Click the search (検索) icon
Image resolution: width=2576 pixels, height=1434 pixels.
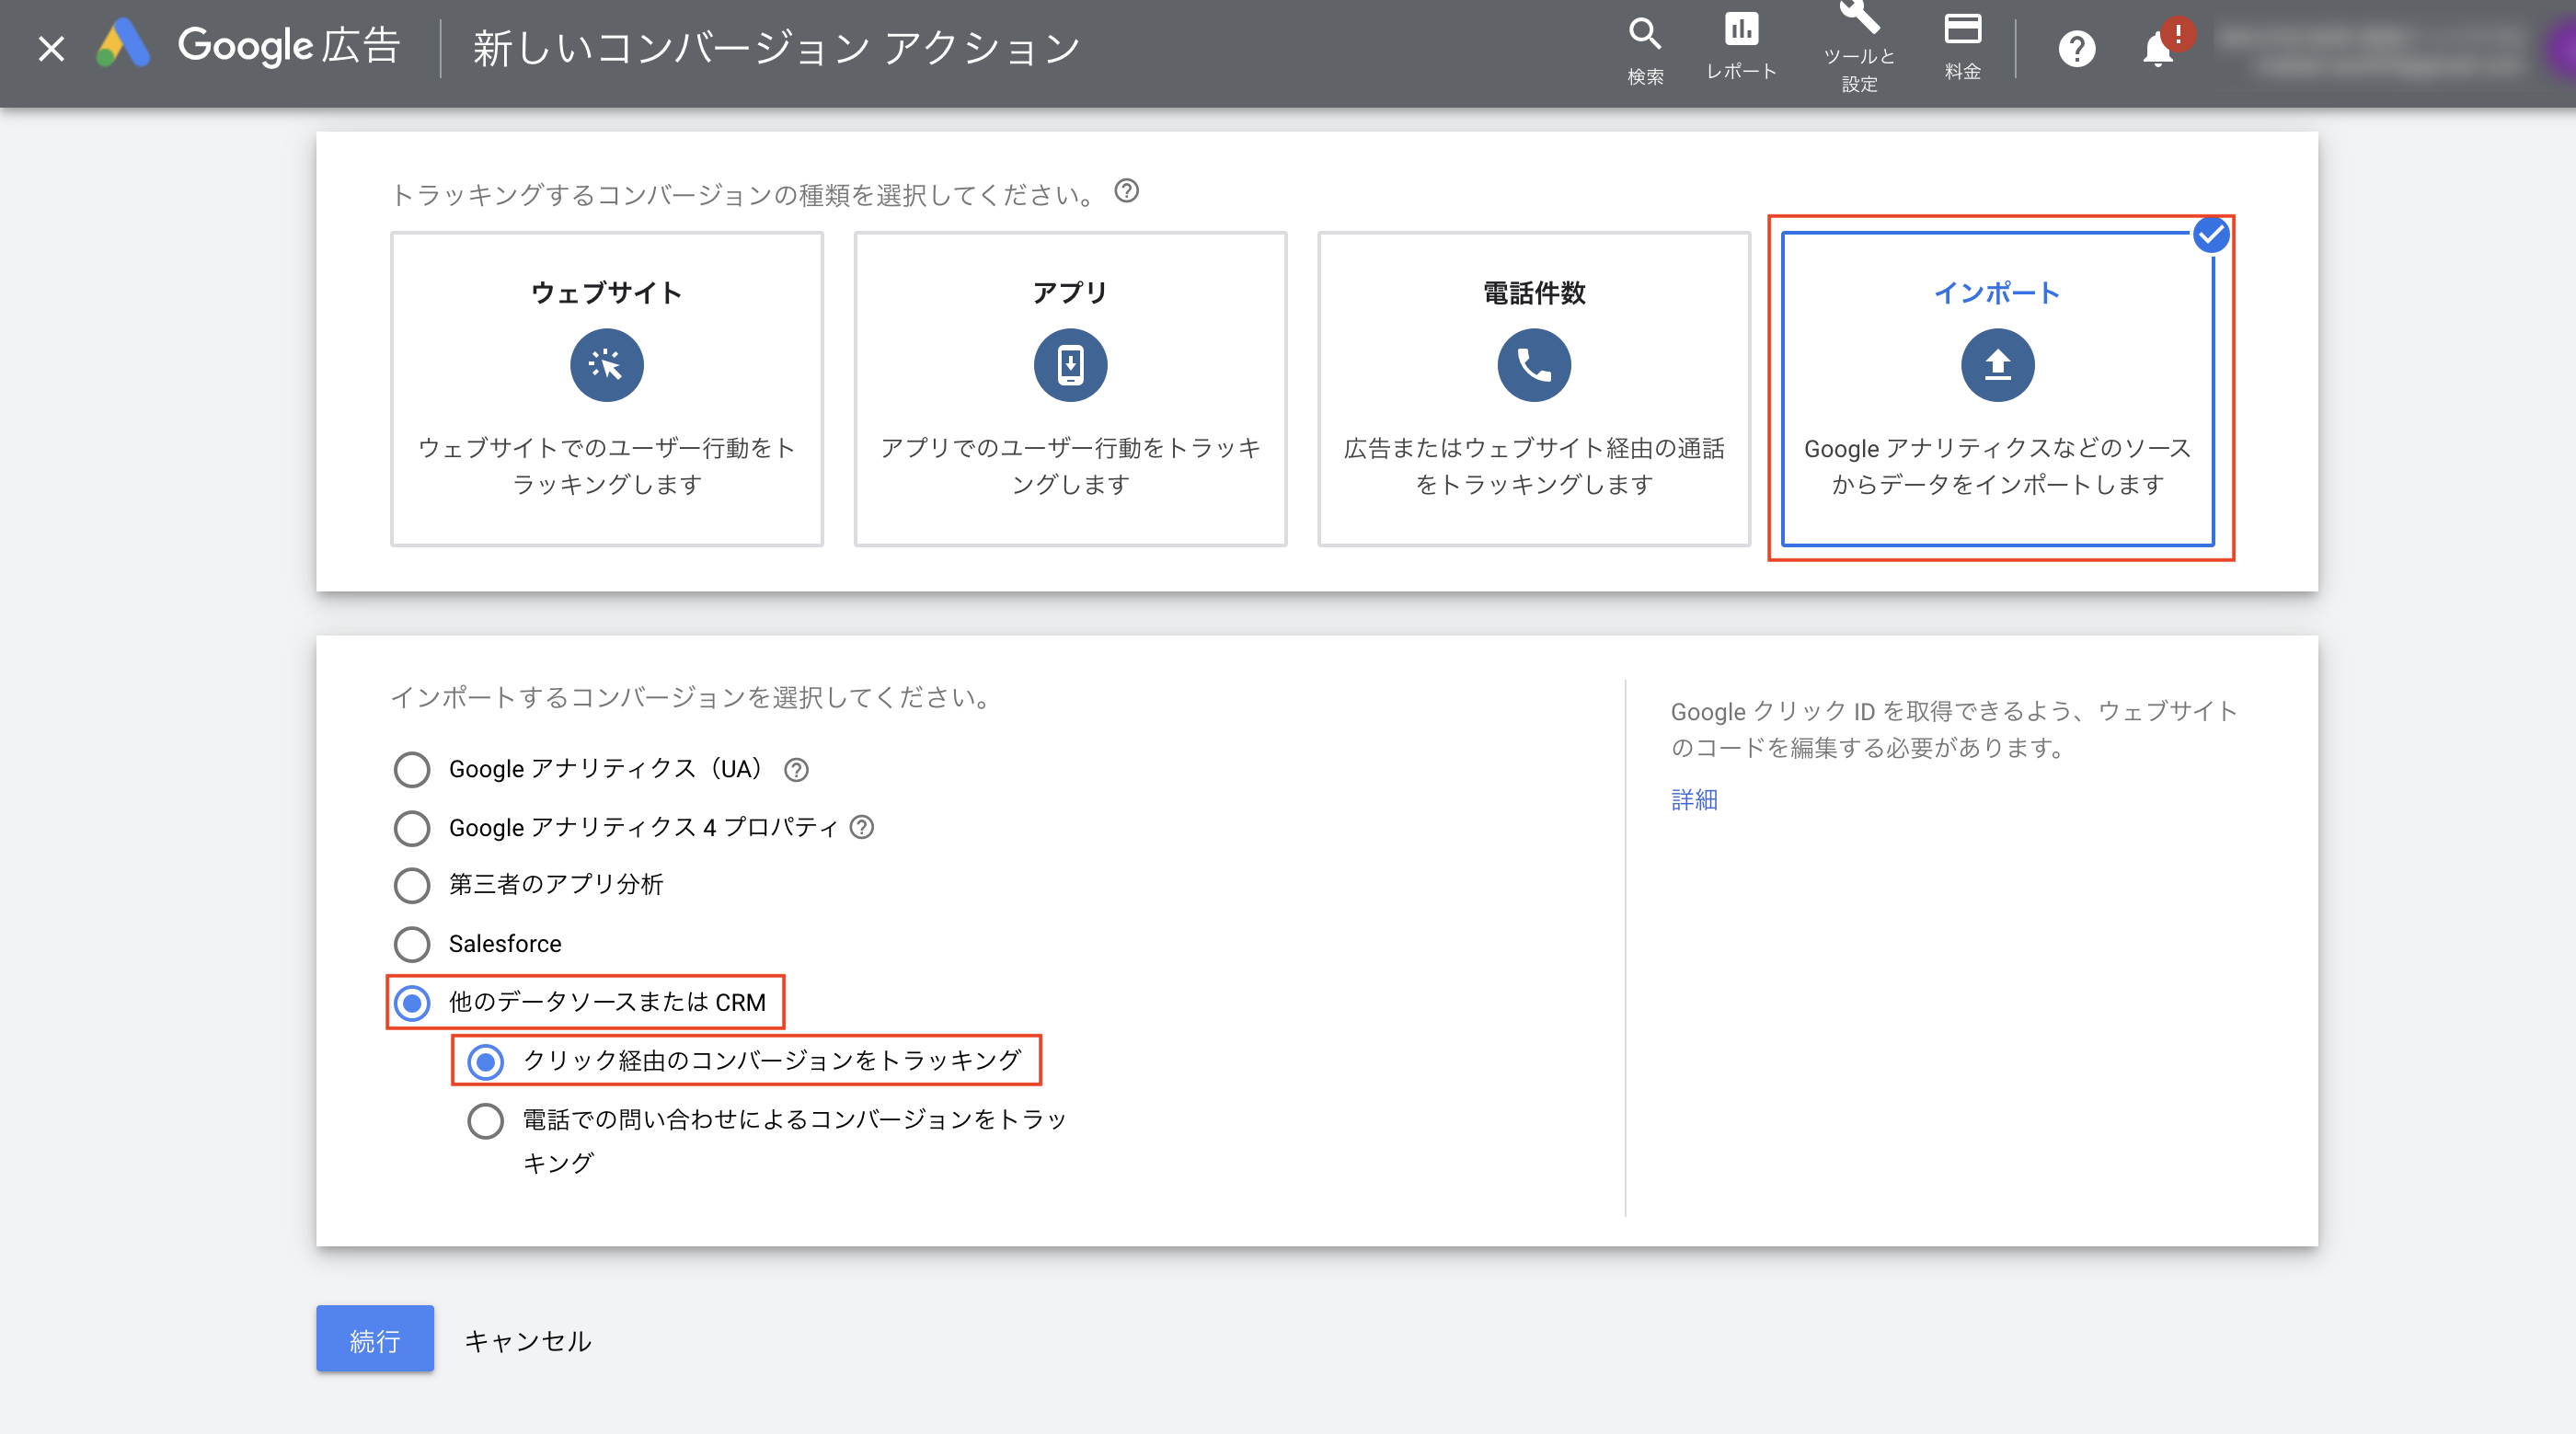pos(1645,35)
